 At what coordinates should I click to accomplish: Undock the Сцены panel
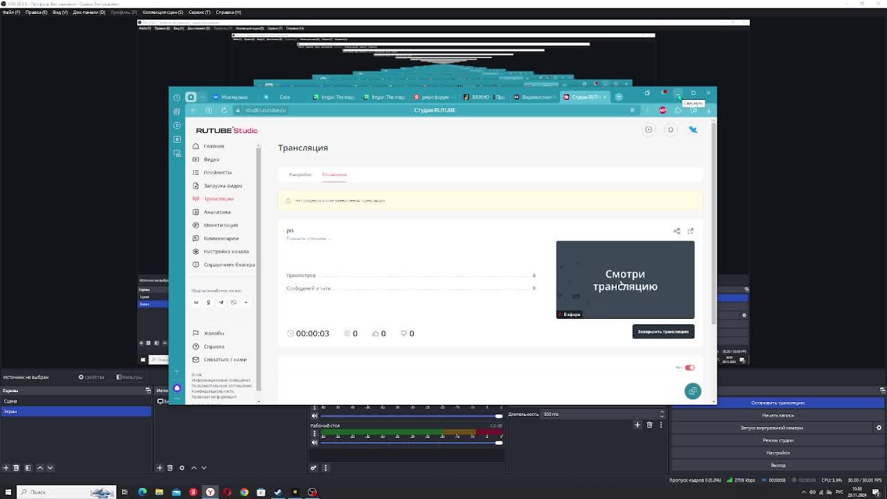pos(148,390)
